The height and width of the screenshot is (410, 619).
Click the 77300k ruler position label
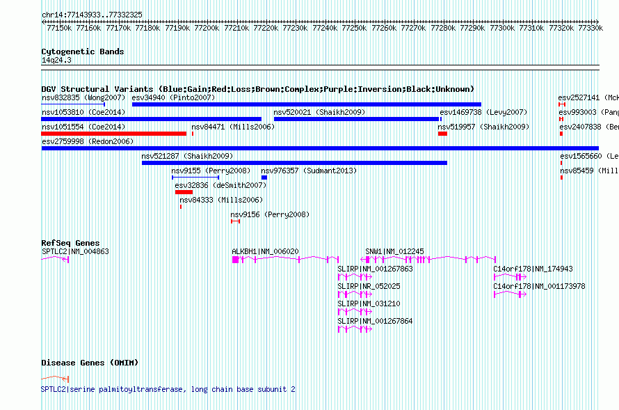pyautogui.click(x=502, y=28)
